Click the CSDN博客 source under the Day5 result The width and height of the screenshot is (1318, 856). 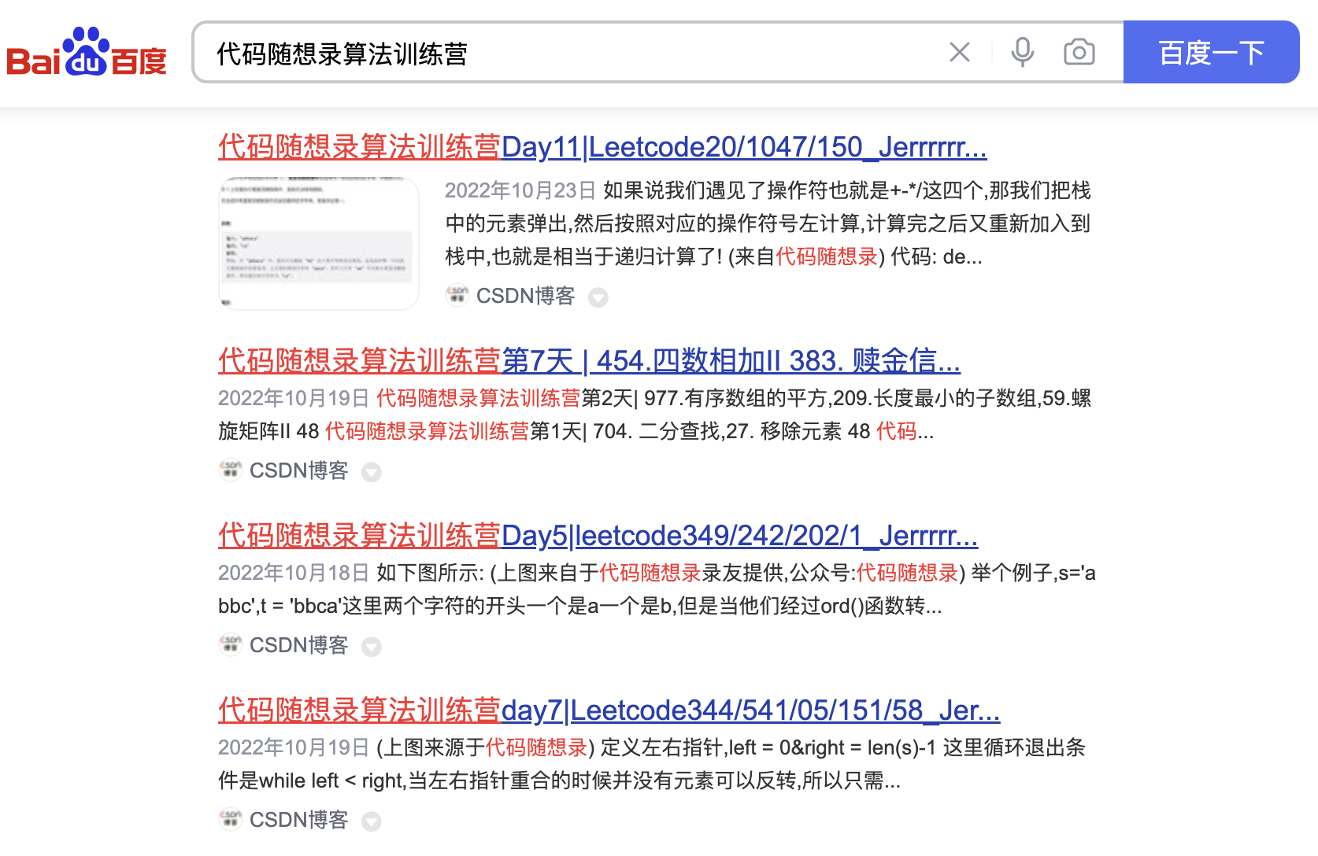point(298,645)
